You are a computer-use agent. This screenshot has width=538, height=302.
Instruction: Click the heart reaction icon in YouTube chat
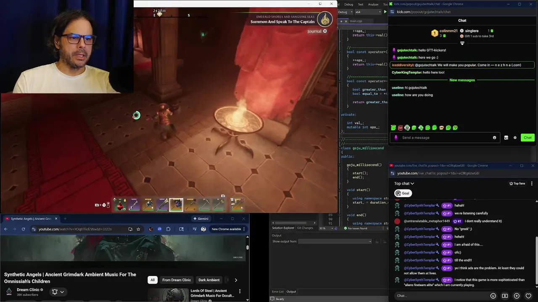click(x=528, y=296)
